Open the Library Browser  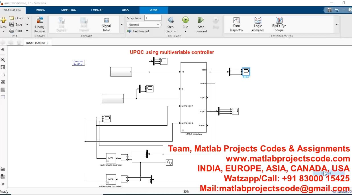pos(40,24)
